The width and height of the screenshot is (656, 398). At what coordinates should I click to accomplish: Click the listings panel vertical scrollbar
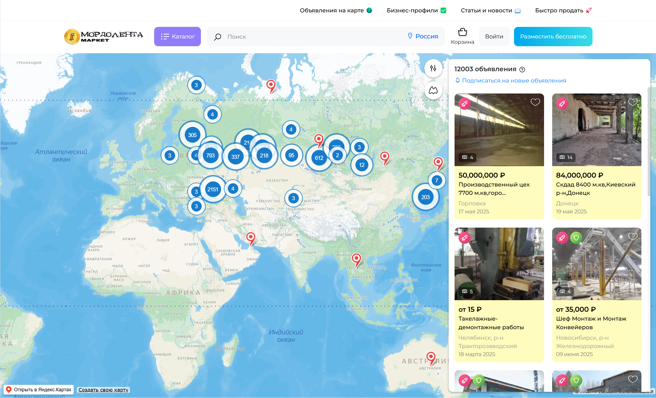click(648, 141)
